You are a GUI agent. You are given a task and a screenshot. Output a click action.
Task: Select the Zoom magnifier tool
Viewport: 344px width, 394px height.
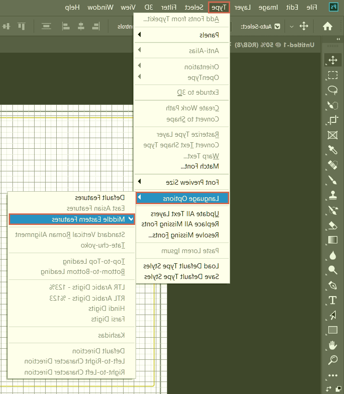tap(332, 360)
